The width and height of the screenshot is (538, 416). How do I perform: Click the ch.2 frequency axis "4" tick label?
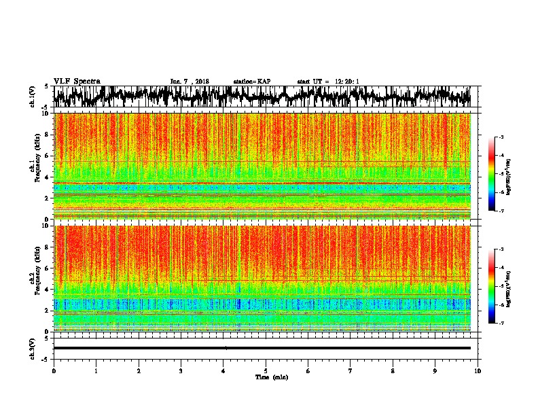click(48, 290)
